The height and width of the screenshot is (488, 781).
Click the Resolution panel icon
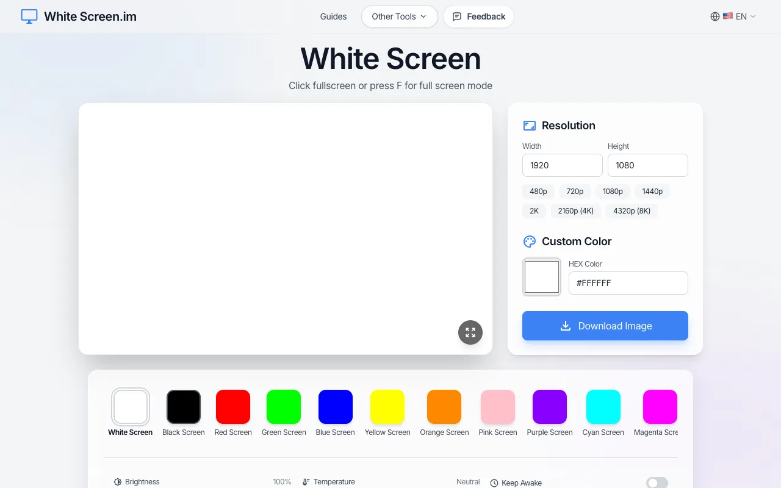click(530, 126)
